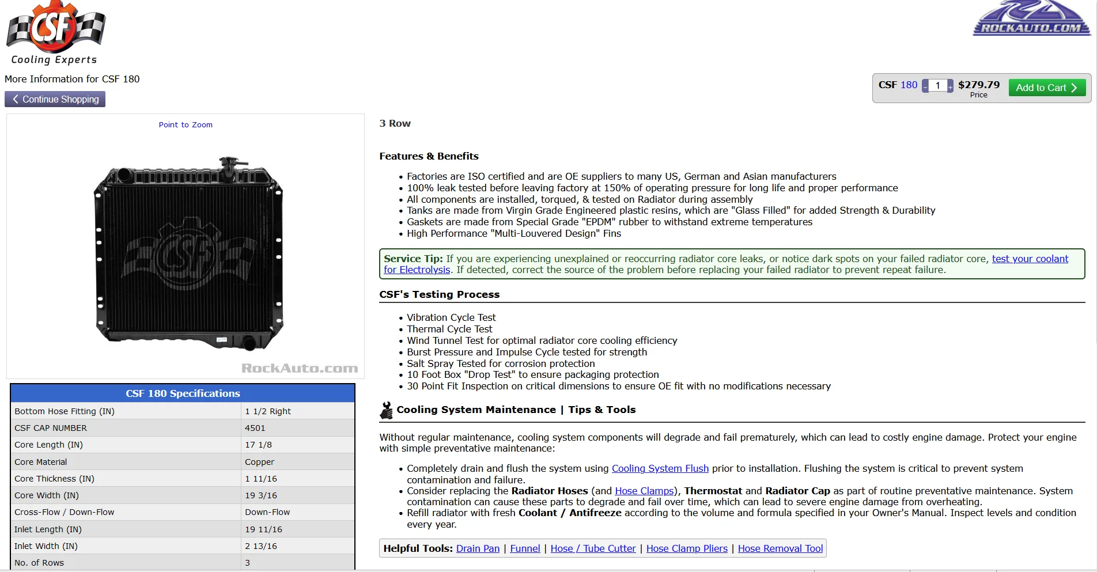
Task: Increase quantity with the plus button
Action: coord(951,86)
